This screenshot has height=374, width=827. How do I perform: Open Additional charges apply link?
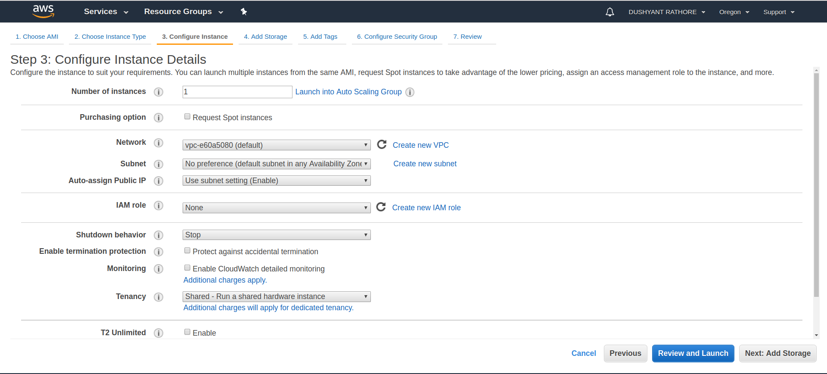225,280
